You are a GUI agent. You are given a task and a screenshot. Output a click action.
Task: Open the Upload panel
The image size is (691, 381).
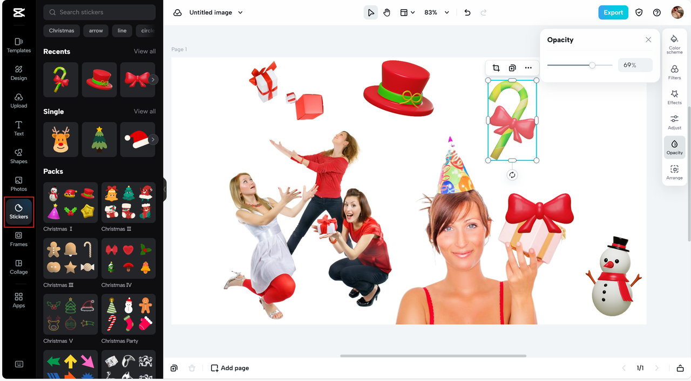pos(19,100)
